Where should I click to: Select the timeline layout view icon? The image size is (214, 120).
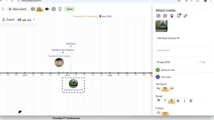39,9
